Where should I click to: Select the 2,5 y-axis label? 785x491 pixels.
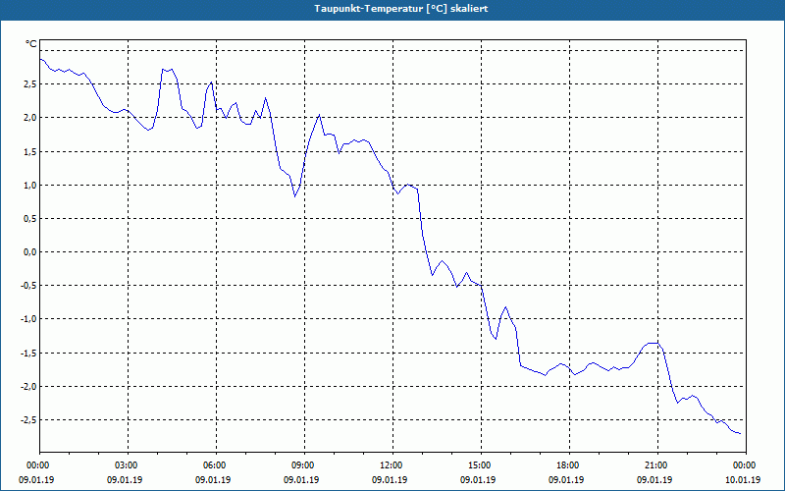click(x=30, y=84)
